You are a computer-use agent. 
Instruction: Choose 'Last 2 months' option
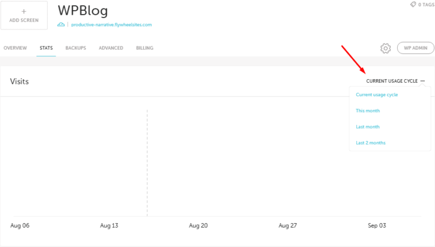tap(370, 143)
